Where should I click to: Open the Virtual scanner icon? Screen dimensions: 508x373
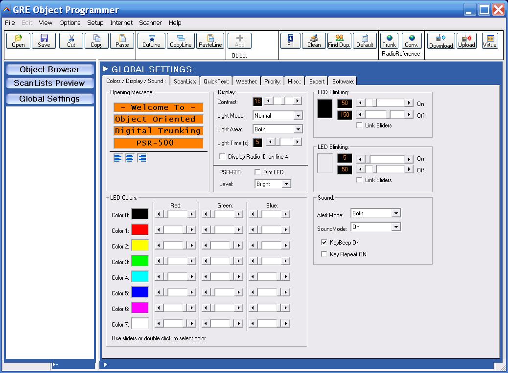490,41
